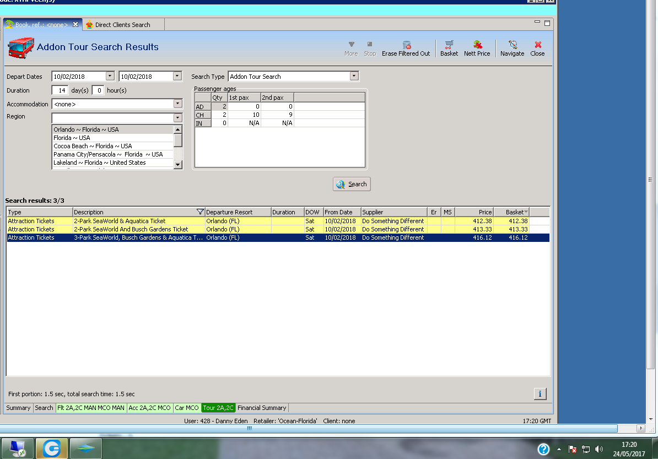Expand the Region dropdown

[x=177, y=117]
